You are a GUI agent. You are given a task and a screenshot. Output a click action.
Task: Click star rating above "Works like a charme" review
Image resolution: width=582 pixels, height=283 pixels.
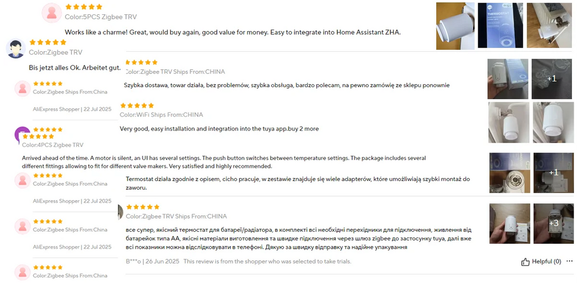pyautogui.click(x=84, y=7)
